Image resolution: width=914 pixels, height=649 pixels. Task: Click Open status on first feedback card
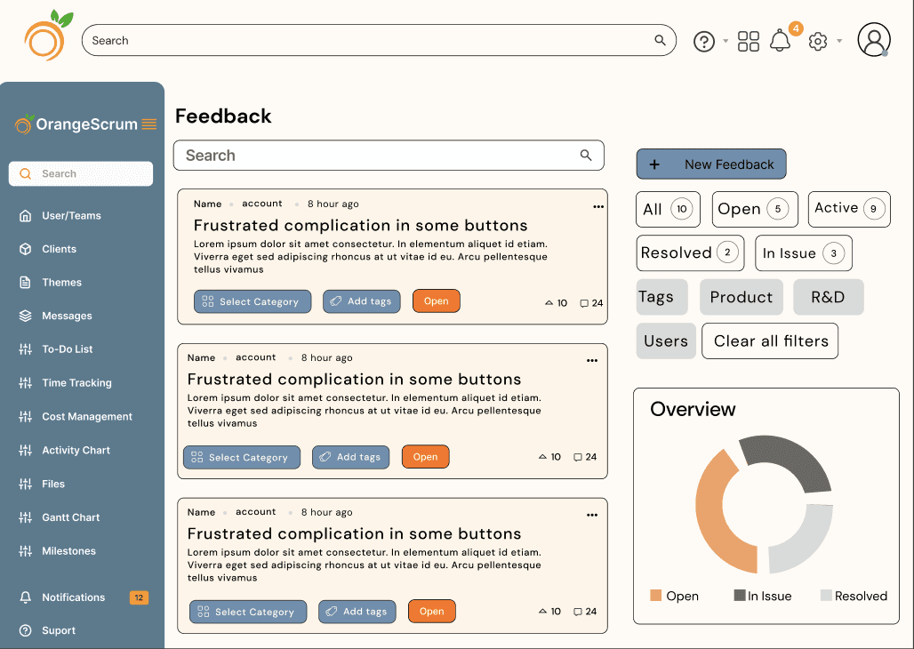click(x=436, y=300)
